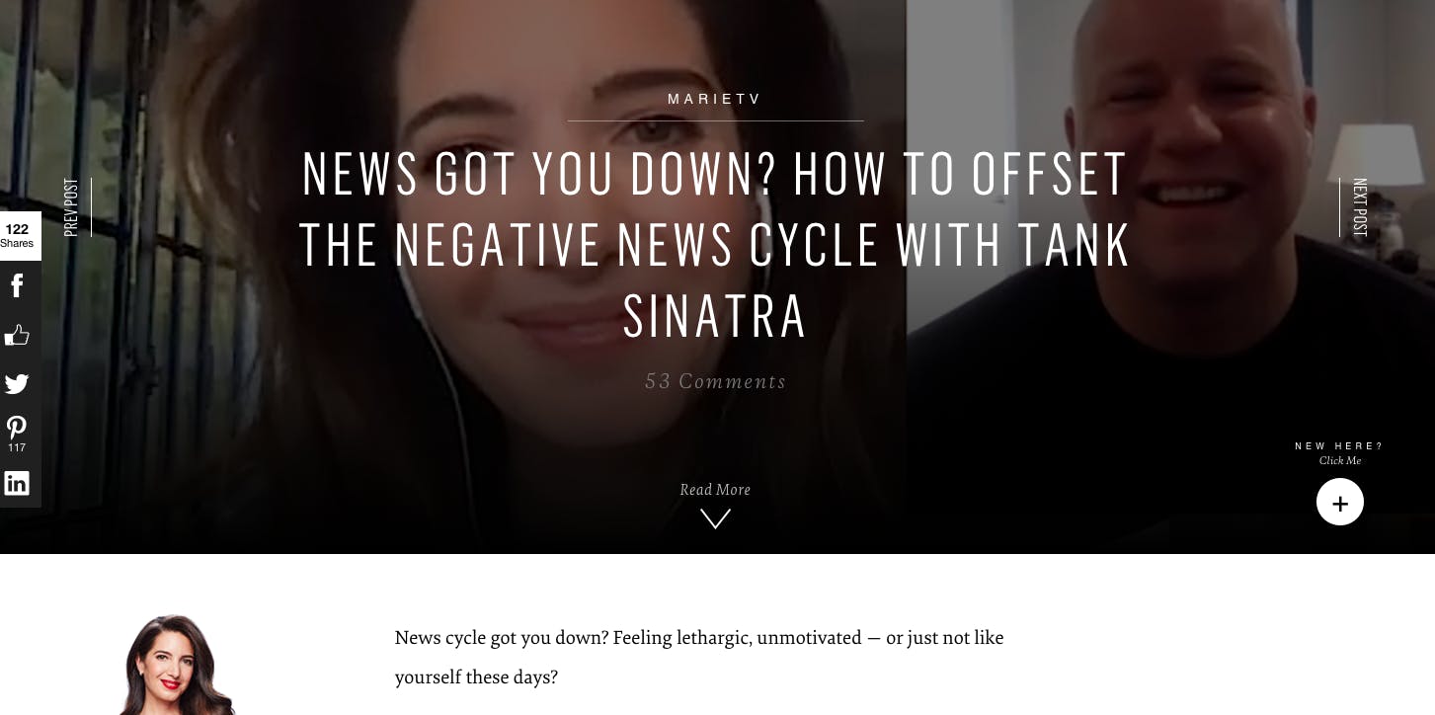Screen dimensions: 1435x715
Task: Open the 53 Comments link
Action: click(715, 381)
